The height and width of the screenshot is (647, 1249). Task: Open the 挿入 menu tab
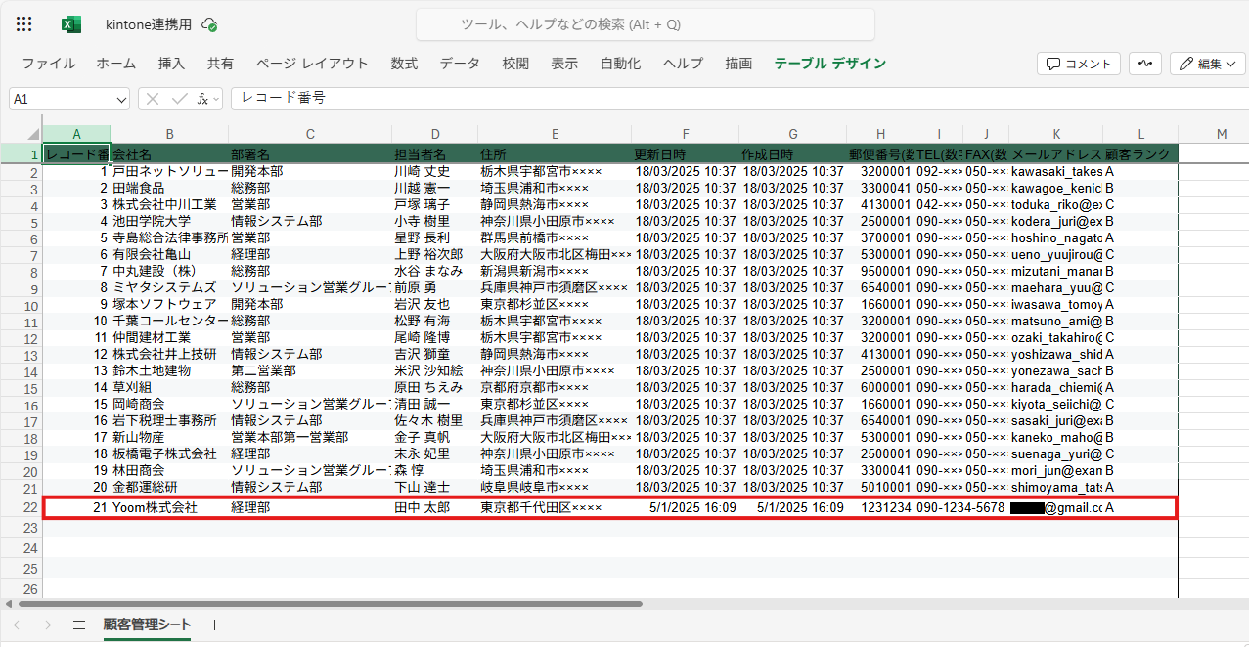point(171,64)
